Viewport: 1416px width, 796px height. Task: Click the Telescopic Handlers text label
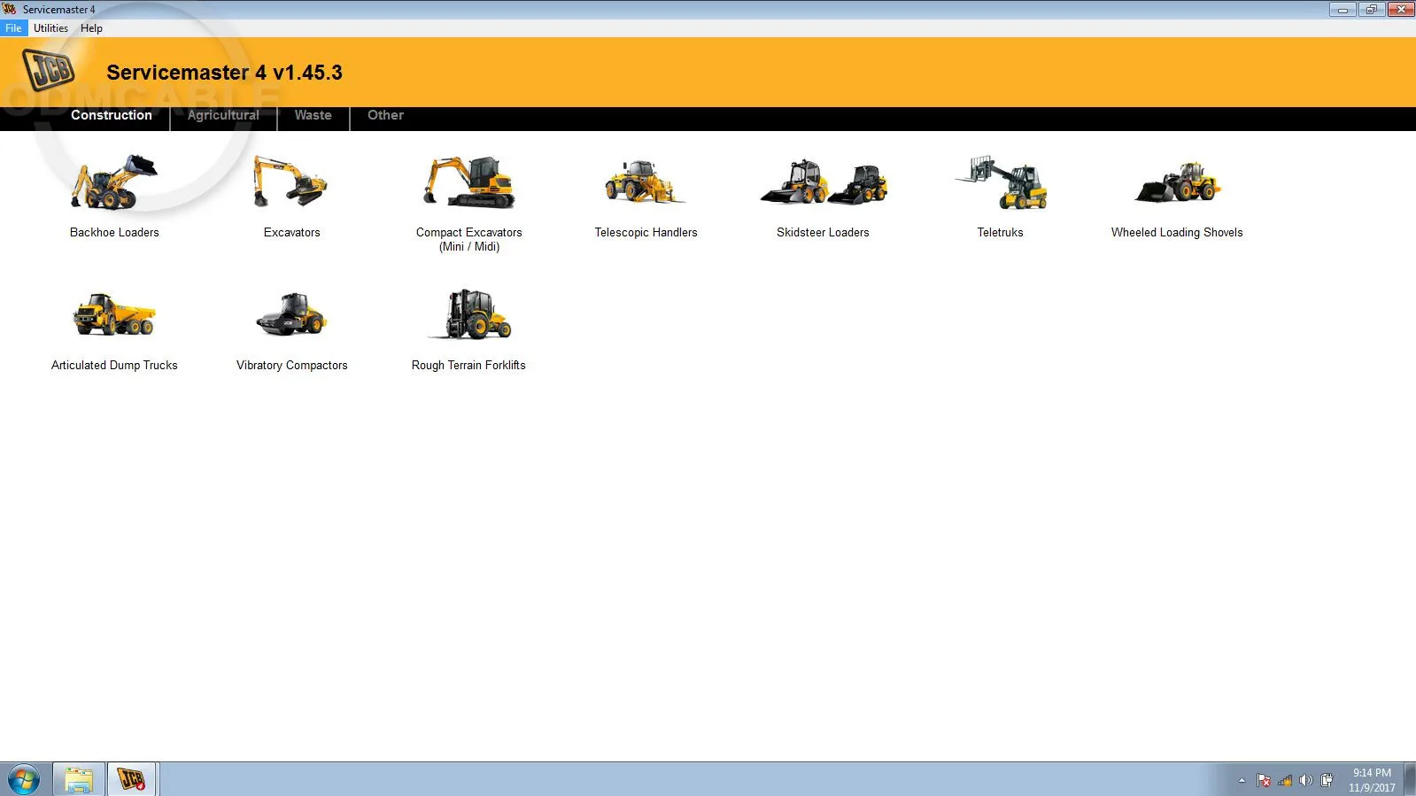coord(646,233)
